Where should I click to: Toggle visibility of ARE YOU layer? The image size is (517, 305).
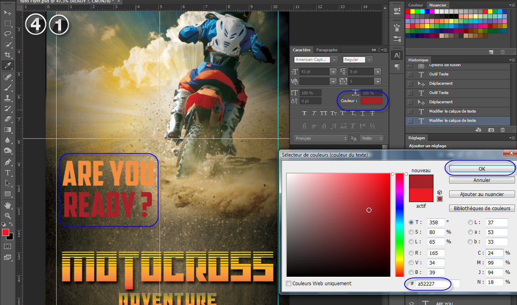pos(411,303)
